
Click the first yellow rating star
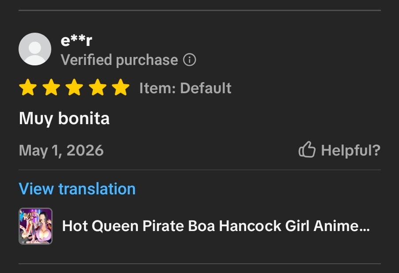click(28, 87)
